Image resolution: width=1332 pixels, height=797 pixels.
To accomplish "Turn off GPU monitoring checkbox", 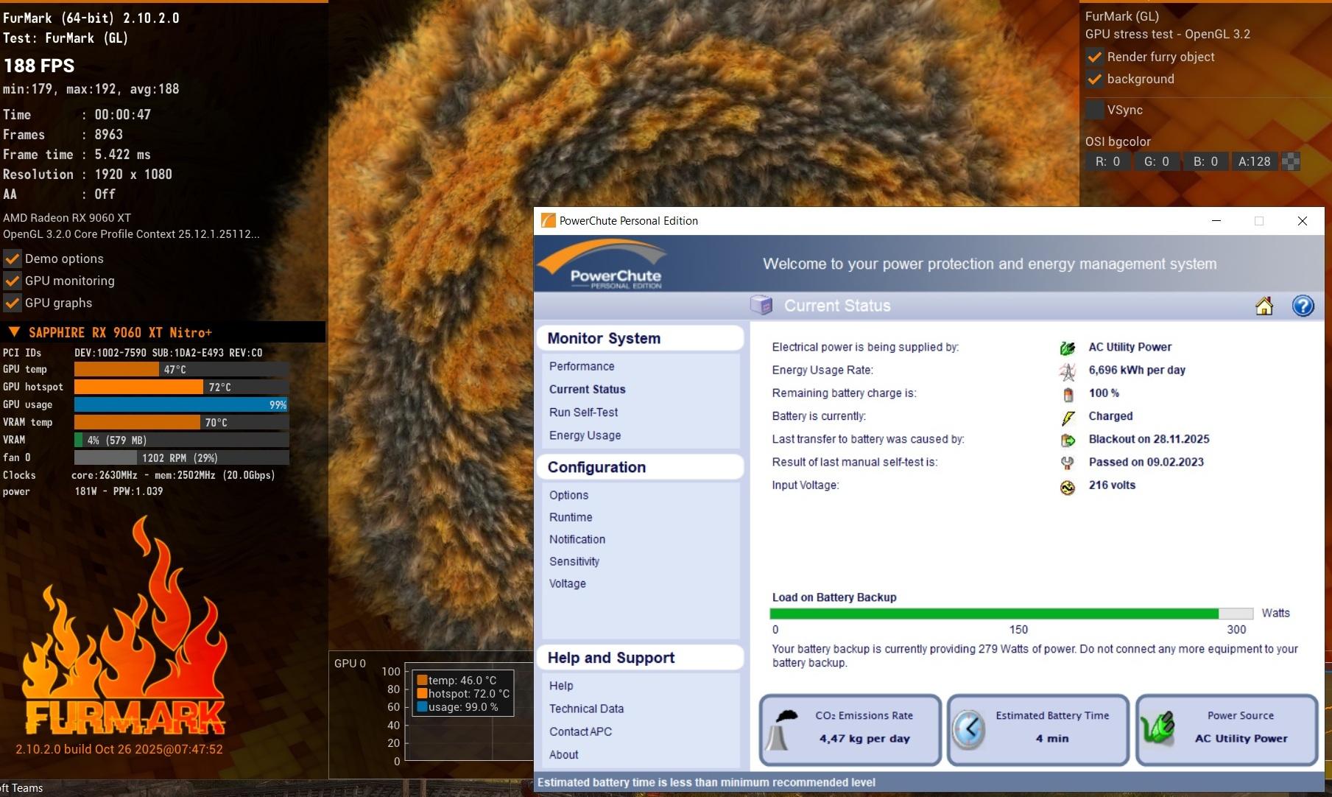I will coord(13,281).
